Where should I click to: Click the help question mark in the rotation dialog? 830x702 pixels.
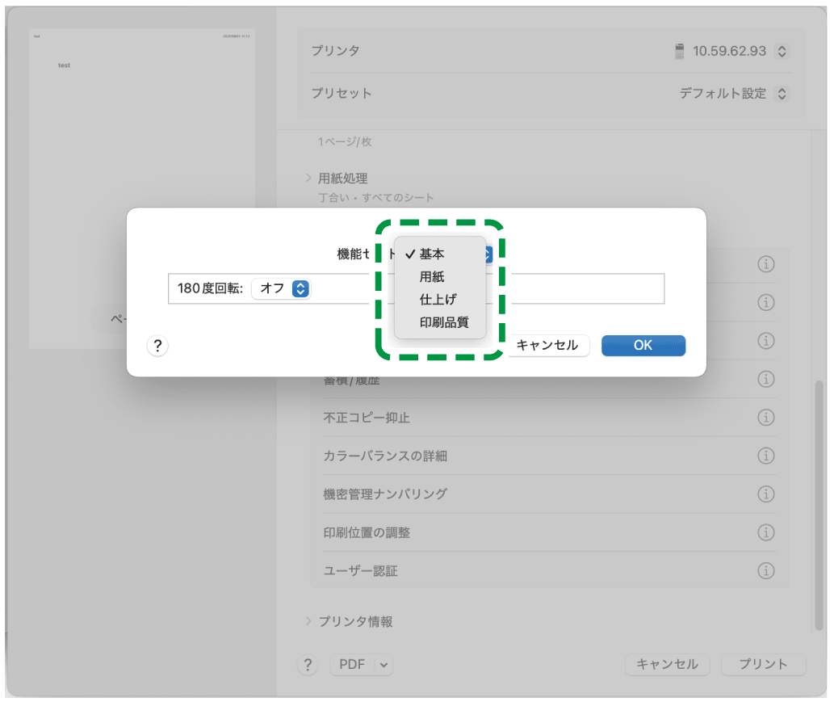click(158, 345)
